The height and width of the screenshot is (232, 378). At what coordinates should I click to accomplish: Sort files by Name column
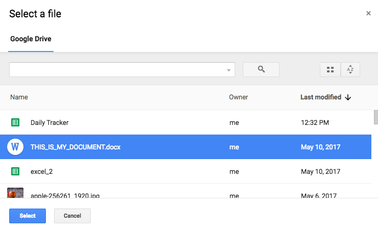tap(19, 97)
